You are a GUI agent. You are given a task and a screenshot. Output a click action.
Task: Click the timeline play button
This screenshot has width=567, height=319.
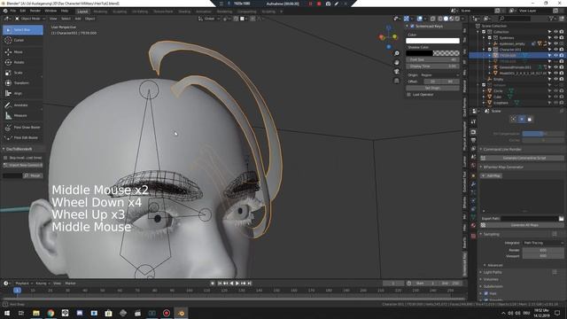[x=237, y=284]
